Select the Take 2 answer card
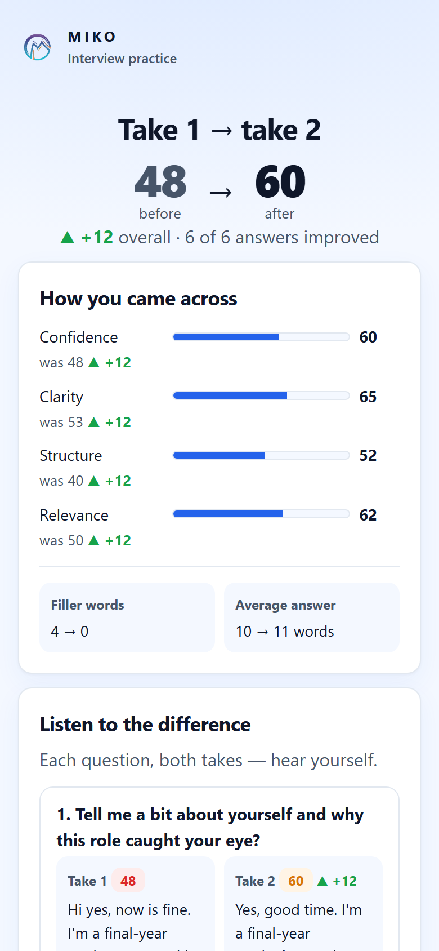 [303, 904]
